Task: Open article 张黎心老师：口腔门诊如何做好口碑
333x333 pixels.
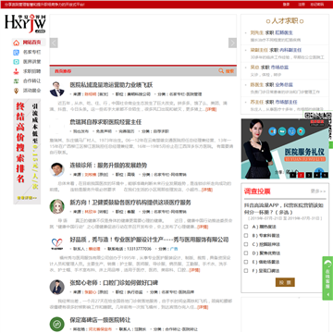Action: point(114,283)
